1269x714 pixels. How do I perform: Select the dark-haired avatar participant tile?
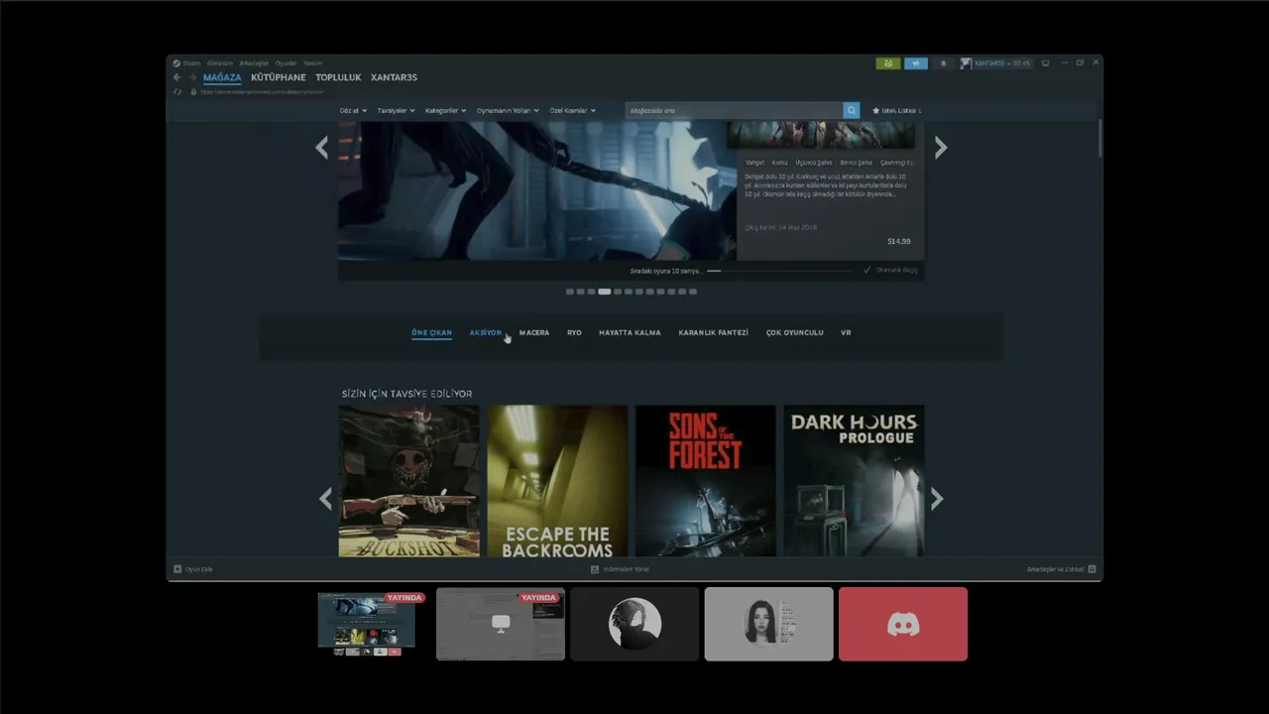pos(634,624)
